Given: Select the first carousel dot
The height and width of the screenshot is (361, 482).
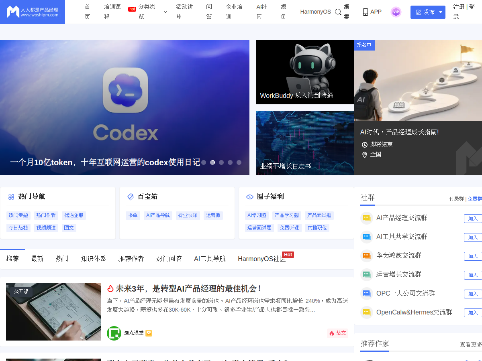Looking at the screenshot, I should (204, 162).
